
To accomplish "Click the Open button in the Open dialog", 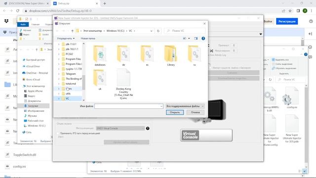I will [175, 112].
